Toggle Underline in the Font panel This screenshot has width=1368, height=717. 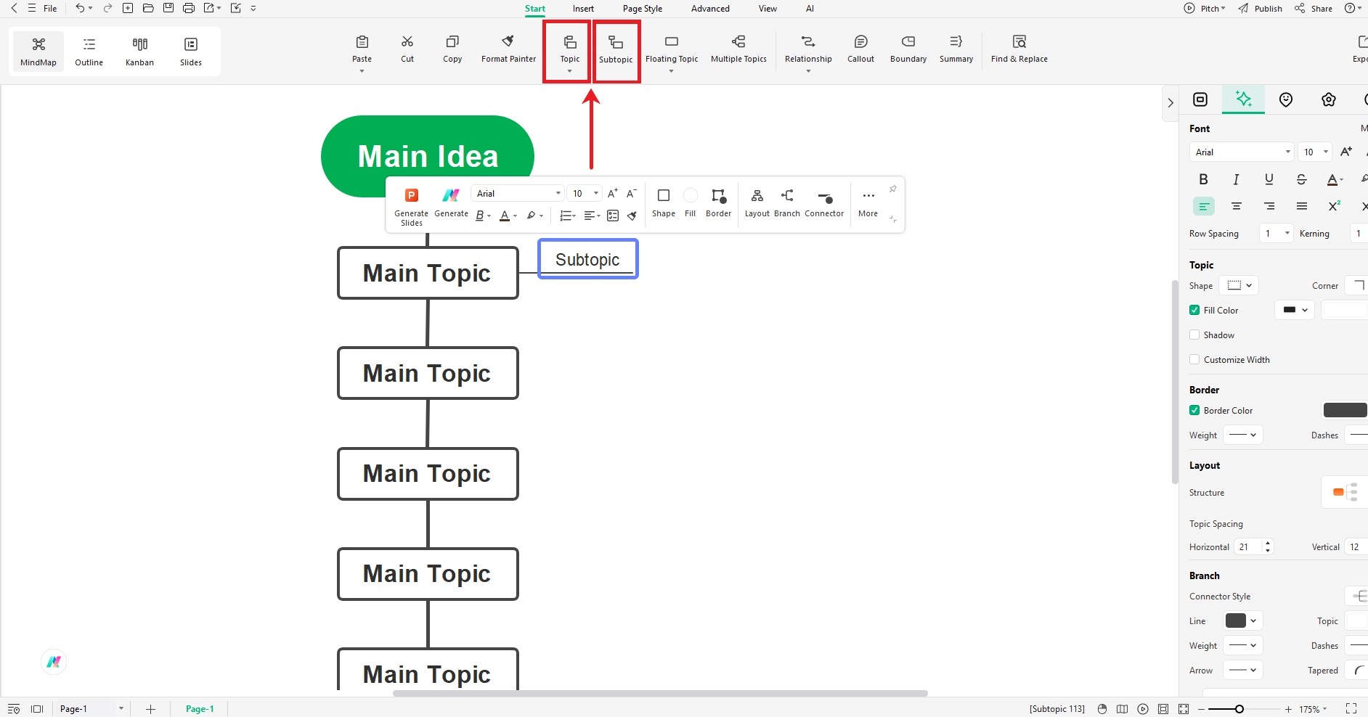[x=1269, y=179]
